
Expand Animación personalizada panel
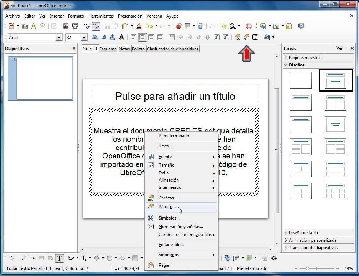tap(319, 240)
